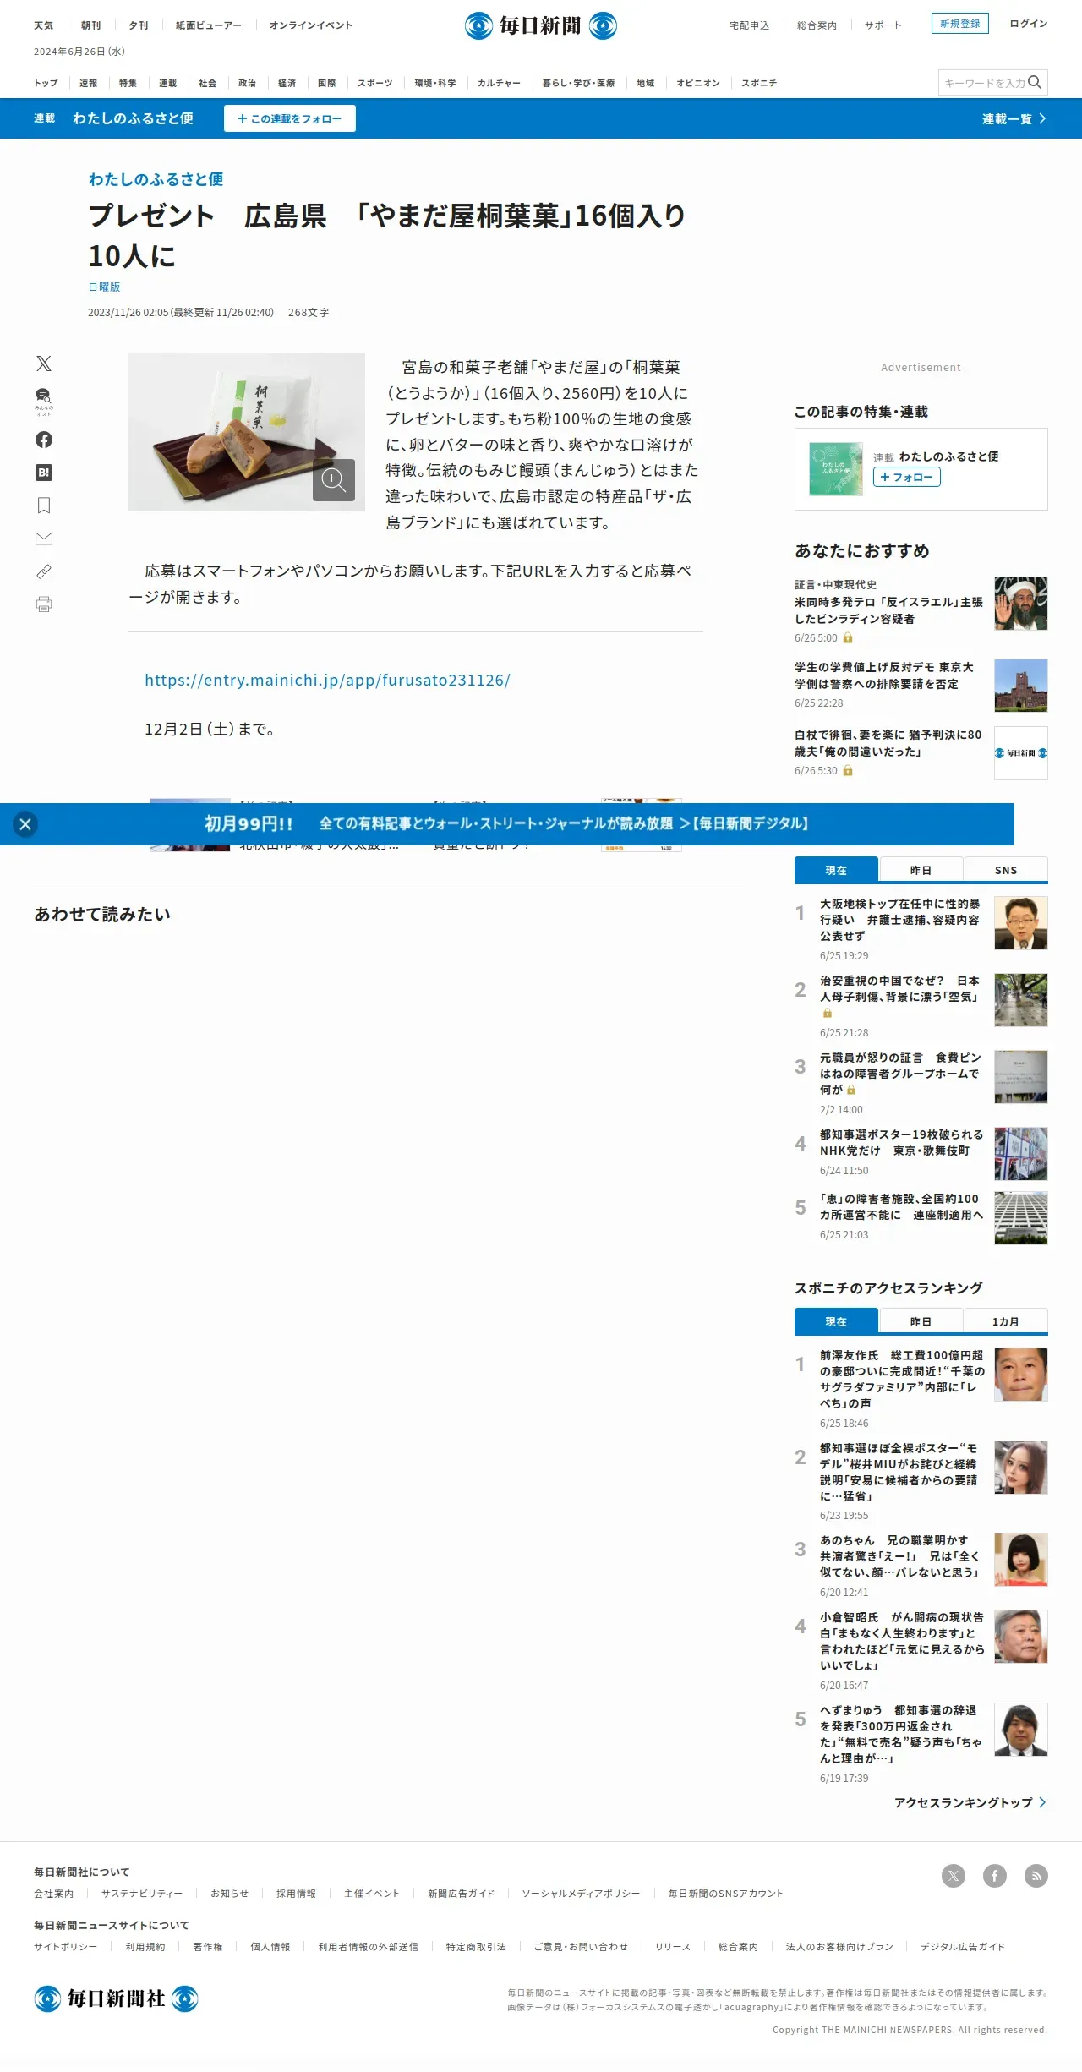The image size is (1082, 2072).
Task: Select スポーツ in navigation menu
Action: click(375, 83)
